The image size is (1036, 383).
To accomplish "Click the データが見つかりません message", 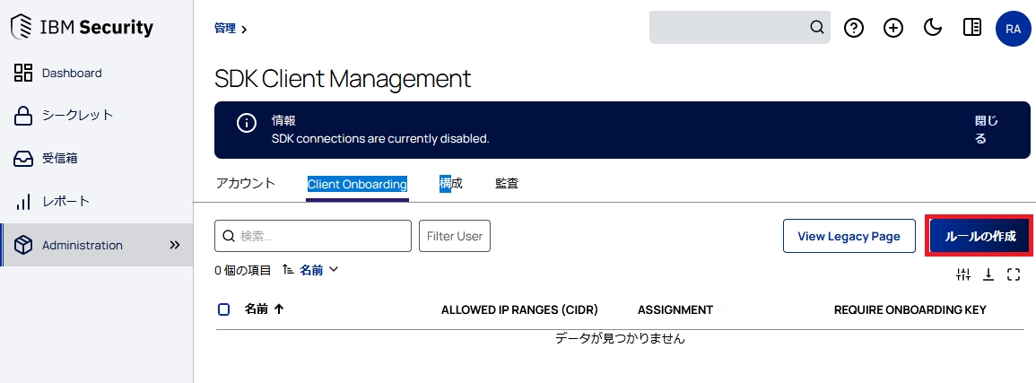I will coord(620,339).
